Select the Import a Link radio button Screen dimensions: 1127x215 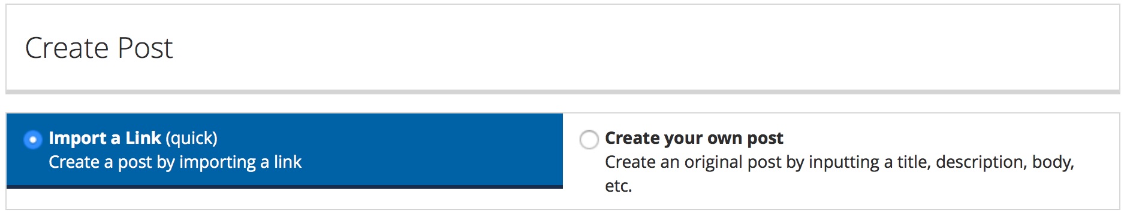32,140
